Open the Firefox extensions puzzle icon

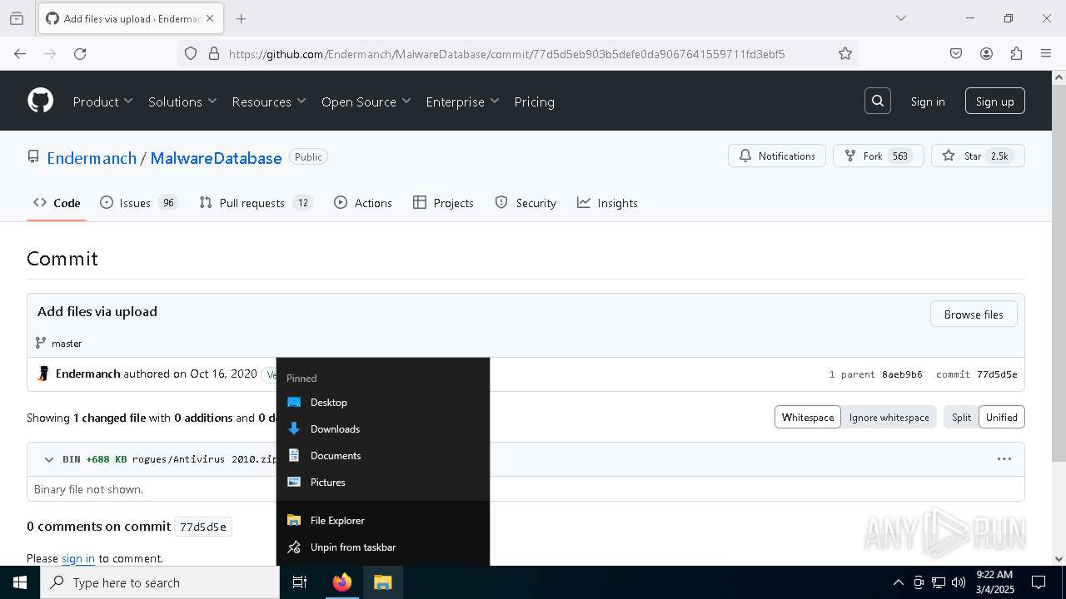pyautogui.click(x=1016, y=53)
